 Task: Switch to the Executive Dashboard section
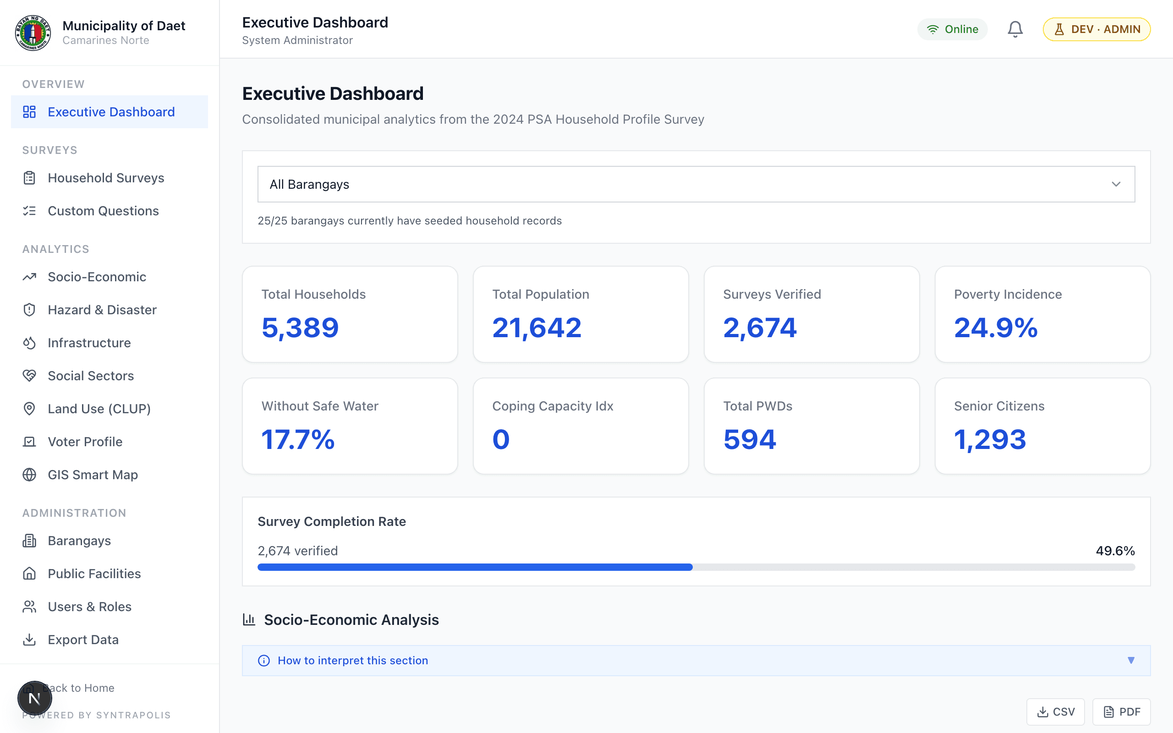pos(110,111)
